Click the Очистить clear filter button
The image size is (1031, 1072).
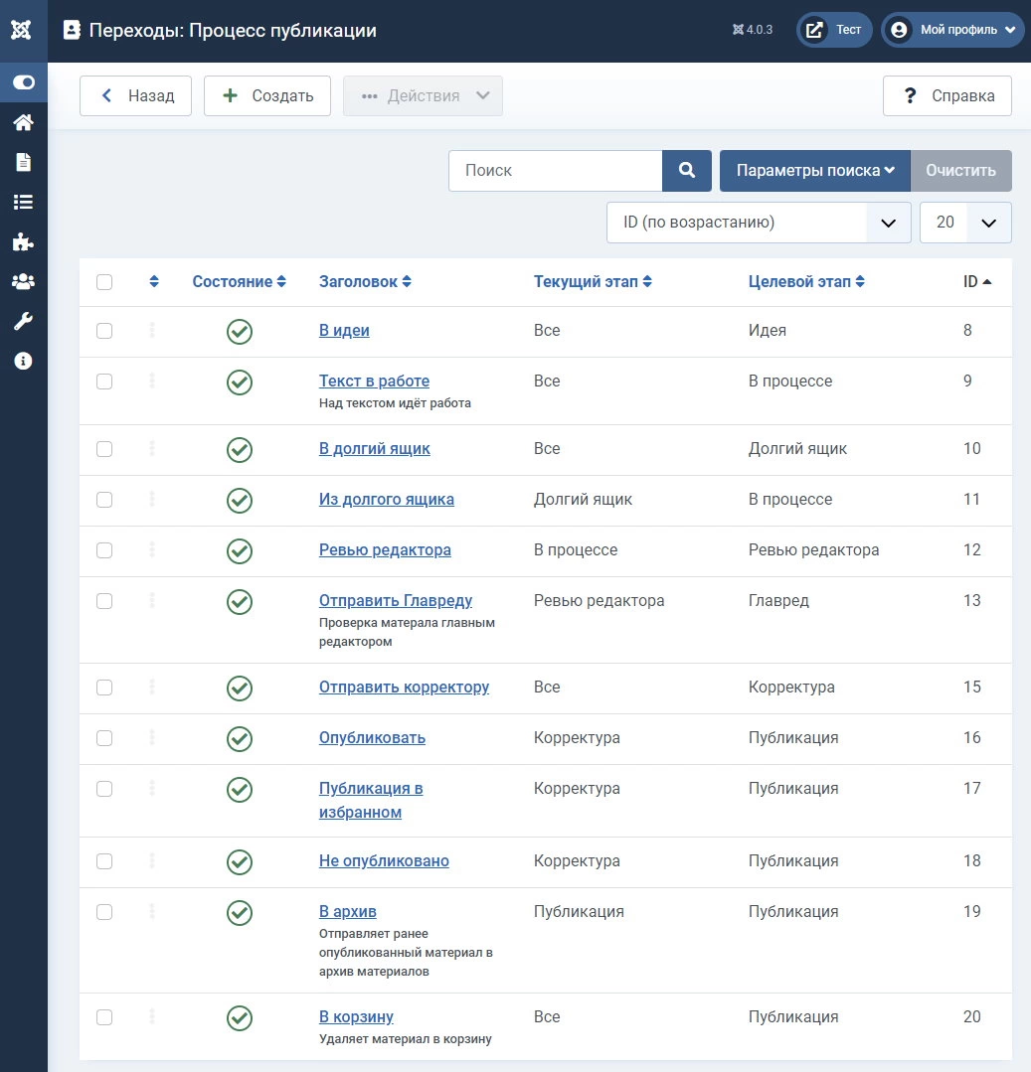pos(960,170)
